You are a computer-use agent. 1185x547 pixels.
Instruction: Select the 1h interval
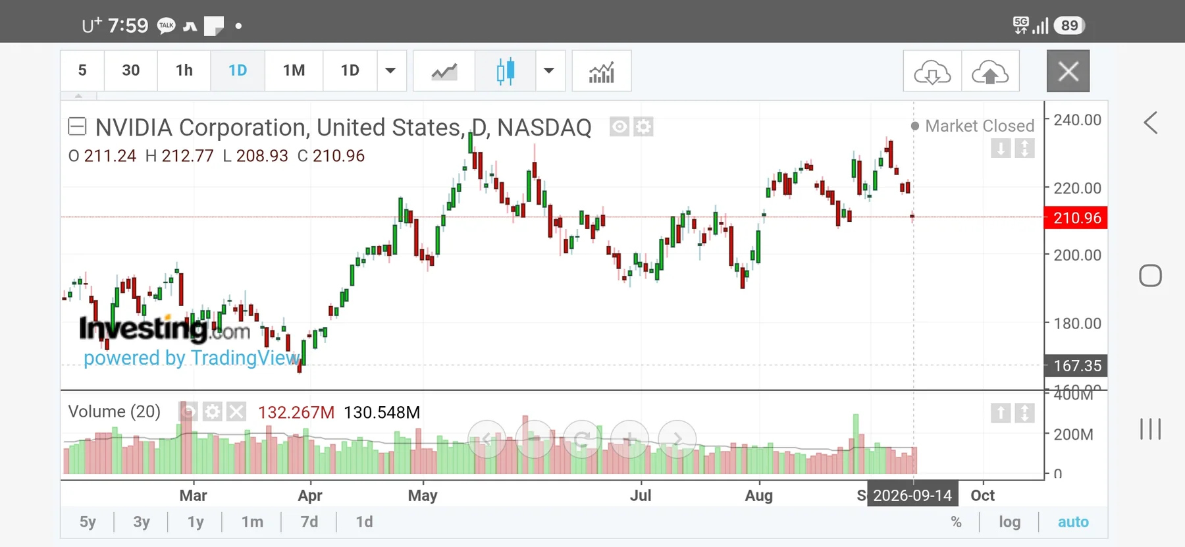coord(184,70)
